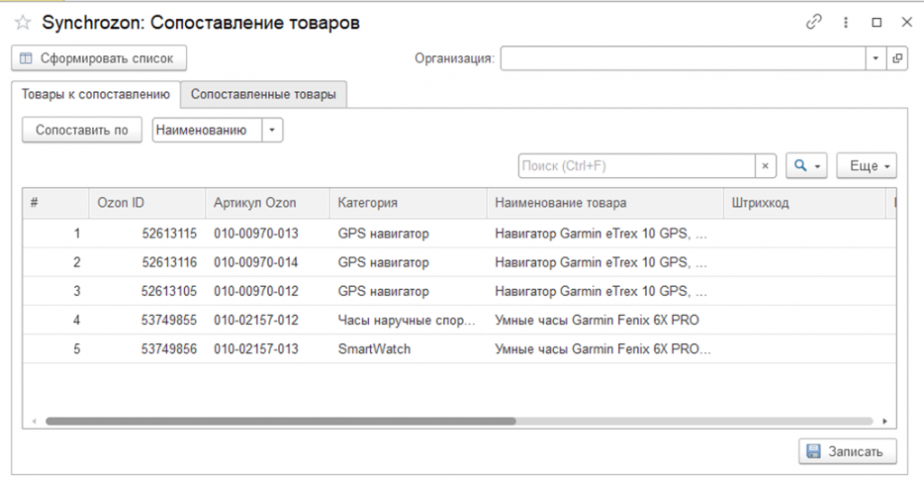
Task: Click article 010-00970-014 cell
Action: [x=267, y=263]
